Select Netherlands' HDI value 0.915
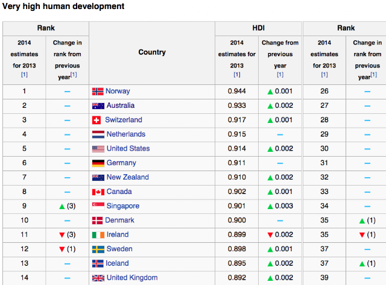This screenshot has height=285, width=386. [x=237, y=134]
